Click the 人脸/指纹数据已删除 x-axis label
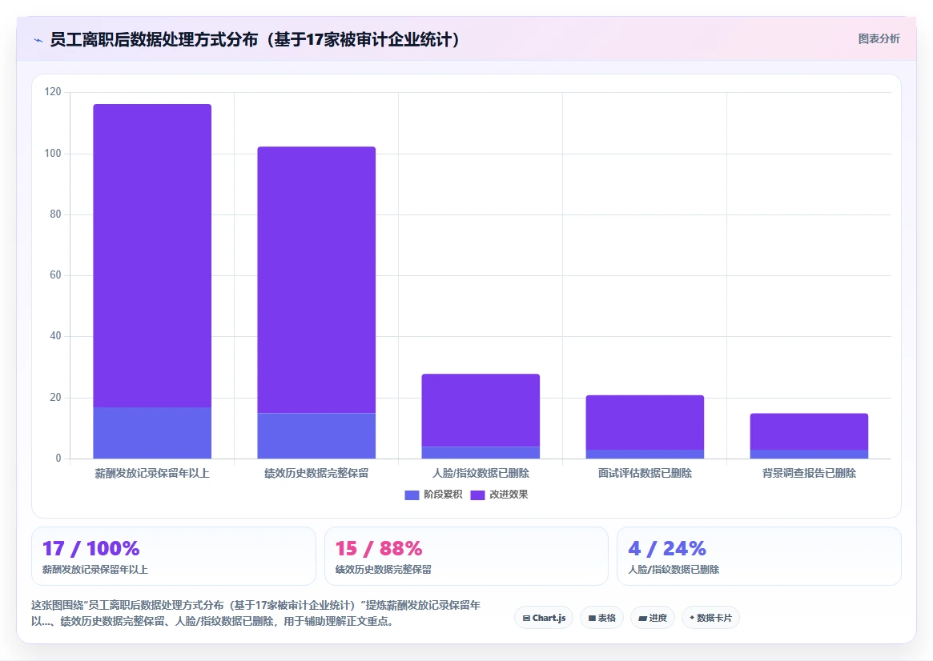Screen dimensions: 933x661 click(x=481, y=473)
